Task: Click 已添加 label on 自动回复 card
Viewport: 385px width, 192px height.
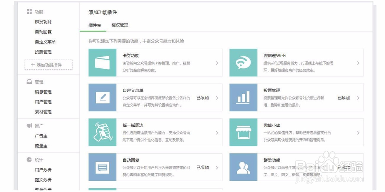Action: pos(203,167)
